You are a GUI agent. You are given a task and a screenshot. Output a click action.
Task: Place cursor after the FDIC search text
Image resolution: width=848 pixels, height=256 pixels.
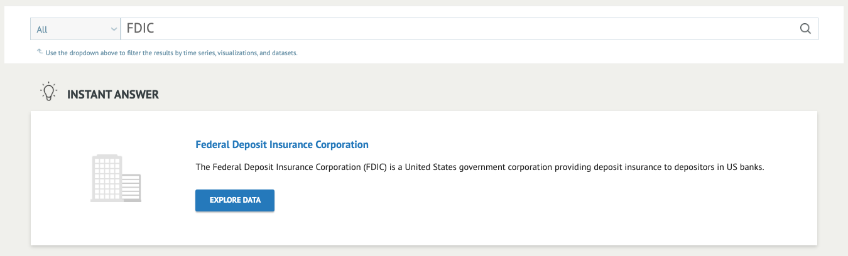(x=156, y=29)
